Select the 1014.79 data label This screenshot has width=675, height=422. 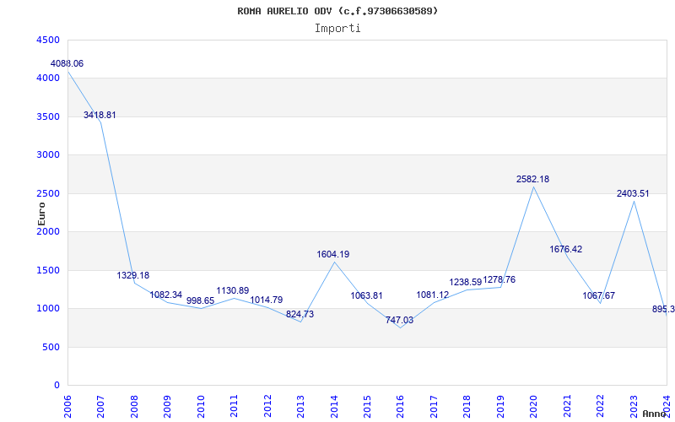click(x=266, y=300)
